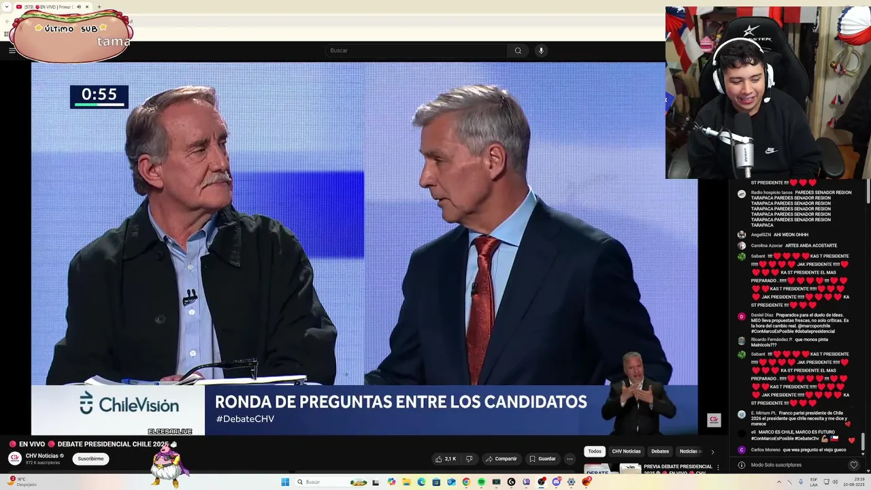The image size is (871, 490).
Task: Click the heart reaction in live chat
Action: pyautogui.click(x=854, y=465)
